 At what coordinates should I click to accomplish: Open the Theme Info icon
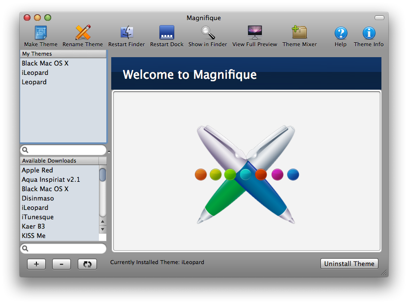369,33
